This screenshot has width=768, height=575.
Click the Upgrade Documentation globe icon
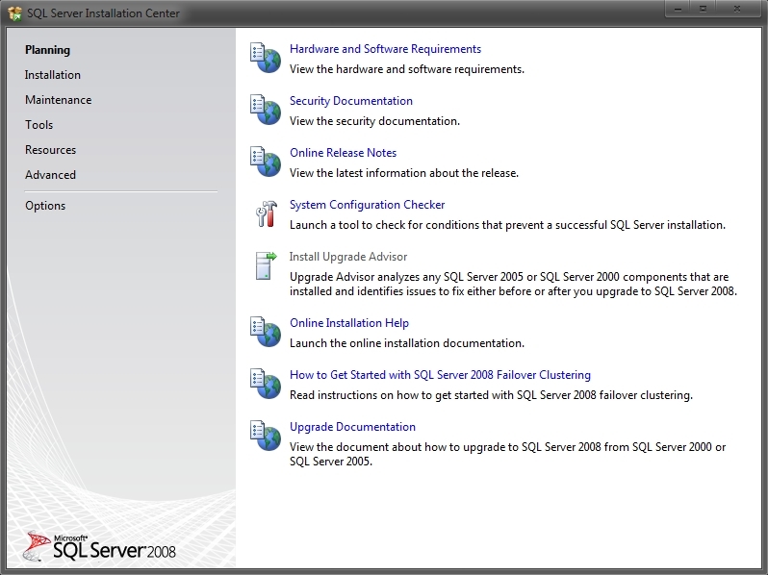coord(266,436)
